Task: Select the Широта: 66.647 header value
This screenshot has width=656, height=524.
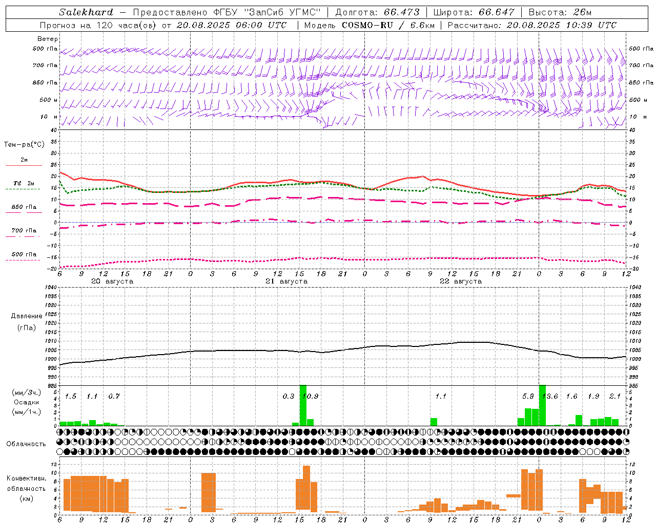Action: (474, 12)
